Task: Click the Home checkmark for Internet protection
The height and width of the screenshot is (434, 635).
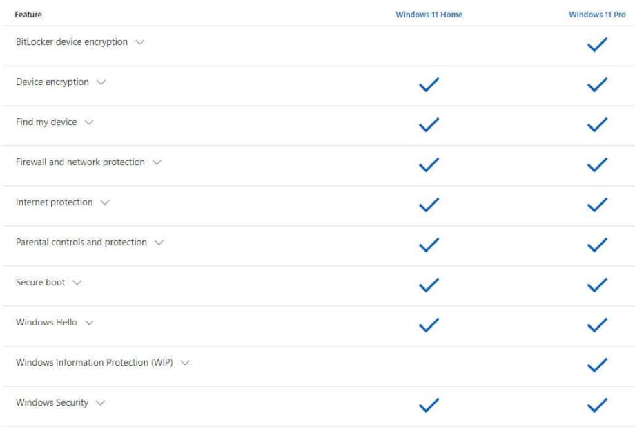Action: 429,205
